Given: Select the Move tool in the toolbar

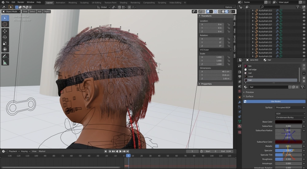Looking at the screenshot, I should tap(5, 31).
